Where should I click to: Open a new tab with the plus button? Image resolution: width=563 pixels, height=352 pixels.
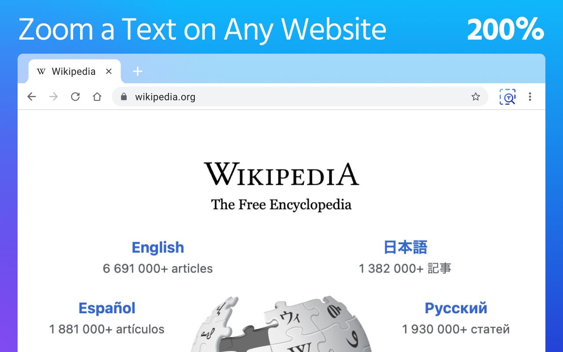point(138,71)
